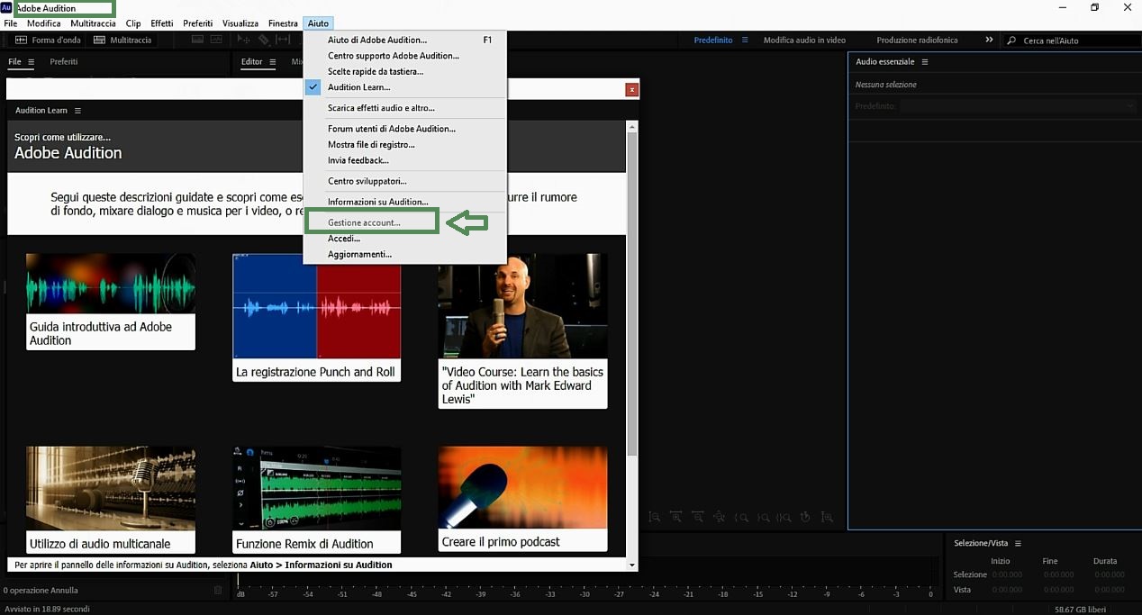Open Guida introduttiva ad Adobe Audition tutorial
The width and height of the screenshot is (1142, 615).
111,302
